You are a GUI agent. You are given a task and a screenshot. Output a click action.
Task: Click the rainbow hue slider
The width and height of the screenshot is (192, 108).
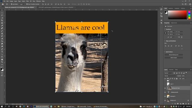[x=189, y=15]
